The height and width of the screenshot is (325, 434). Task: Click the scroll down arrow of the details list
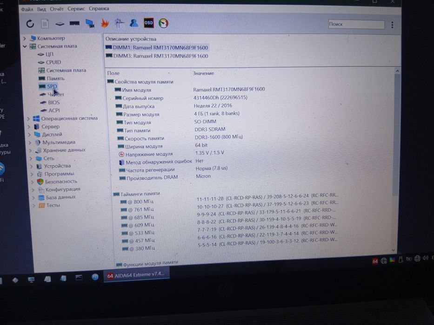click(x=394, y=250)
